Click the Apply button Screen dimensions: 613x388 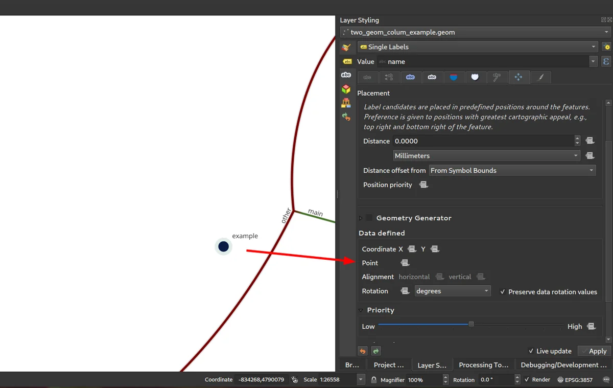(x=594, y=351)
